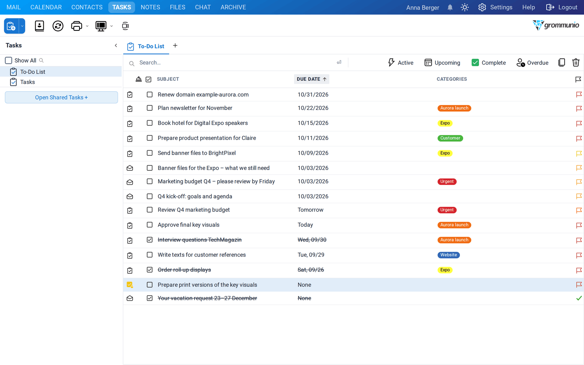This screenshot has height=365, width=584.
Task: Click the Website category tag
Action: coord(449,255)
